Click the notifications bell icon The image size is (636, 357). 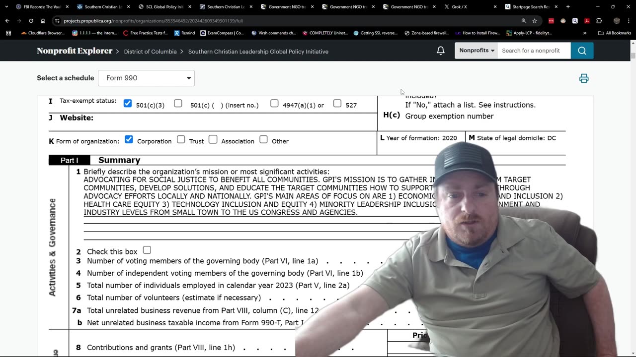(x=441, y=51)
